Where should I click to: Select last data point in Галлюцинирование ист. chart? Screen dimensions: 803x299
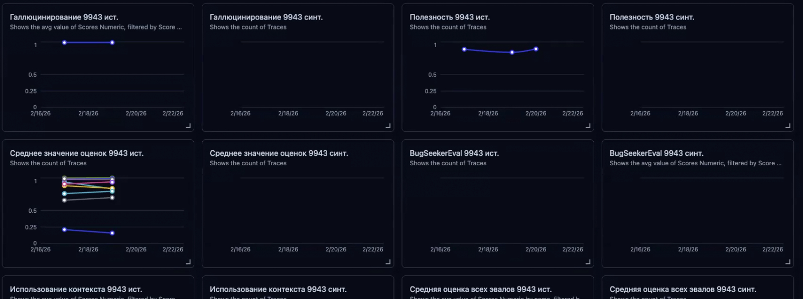[x=112, y=43]
